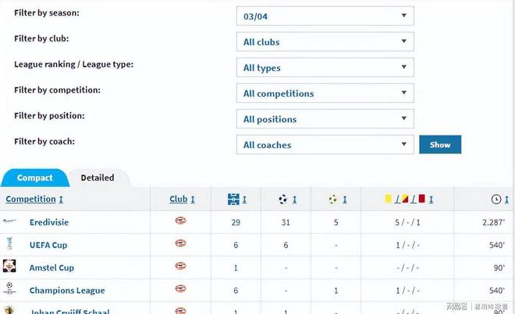Open the All positions dropdown
This screenshot has width=515, height=314.
point(325,119)
